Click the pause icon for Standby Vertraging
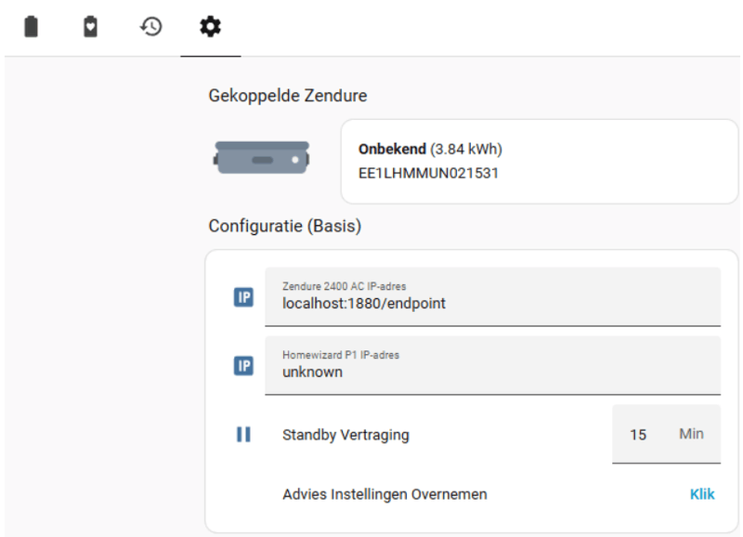The width and height of the screenshot is (743, 537). (243, 434)
